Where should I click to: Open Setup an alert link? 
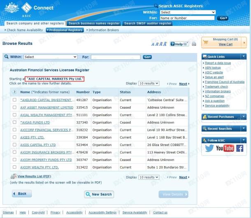[x=214, y=77]
